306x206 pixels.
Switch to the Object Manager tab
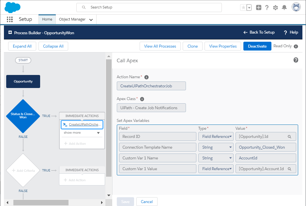click(73, 19)
